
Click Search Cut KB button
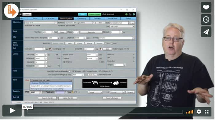click(x=47, y=98)
